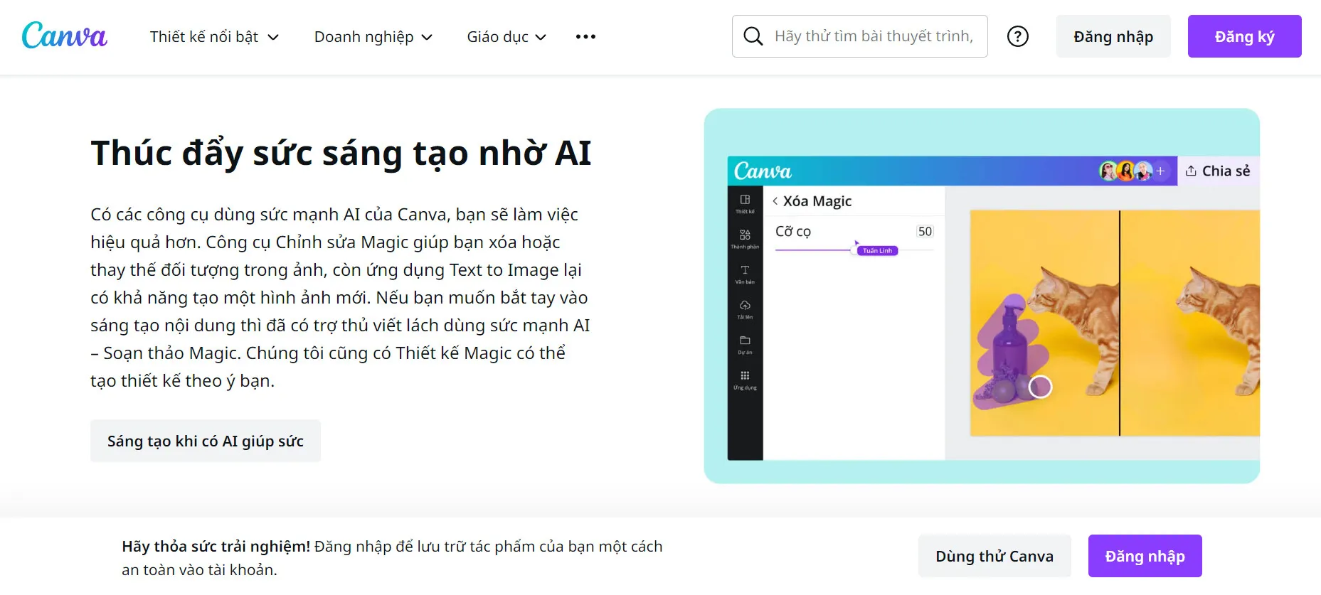Click the Canva logo in header

(x=65, y=36)
